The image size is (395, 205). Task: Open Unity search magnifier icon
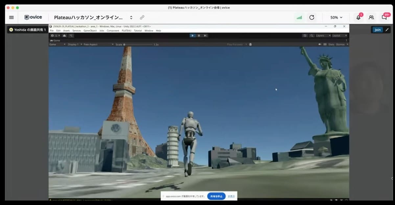tap(312, 35)
